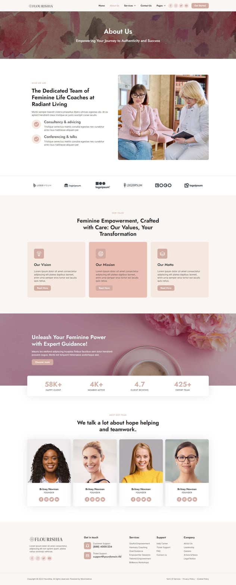This screenshot has height=585, width=236.
Task: Expand the Services dropdown menu
Action: click(x=130, y=6)
